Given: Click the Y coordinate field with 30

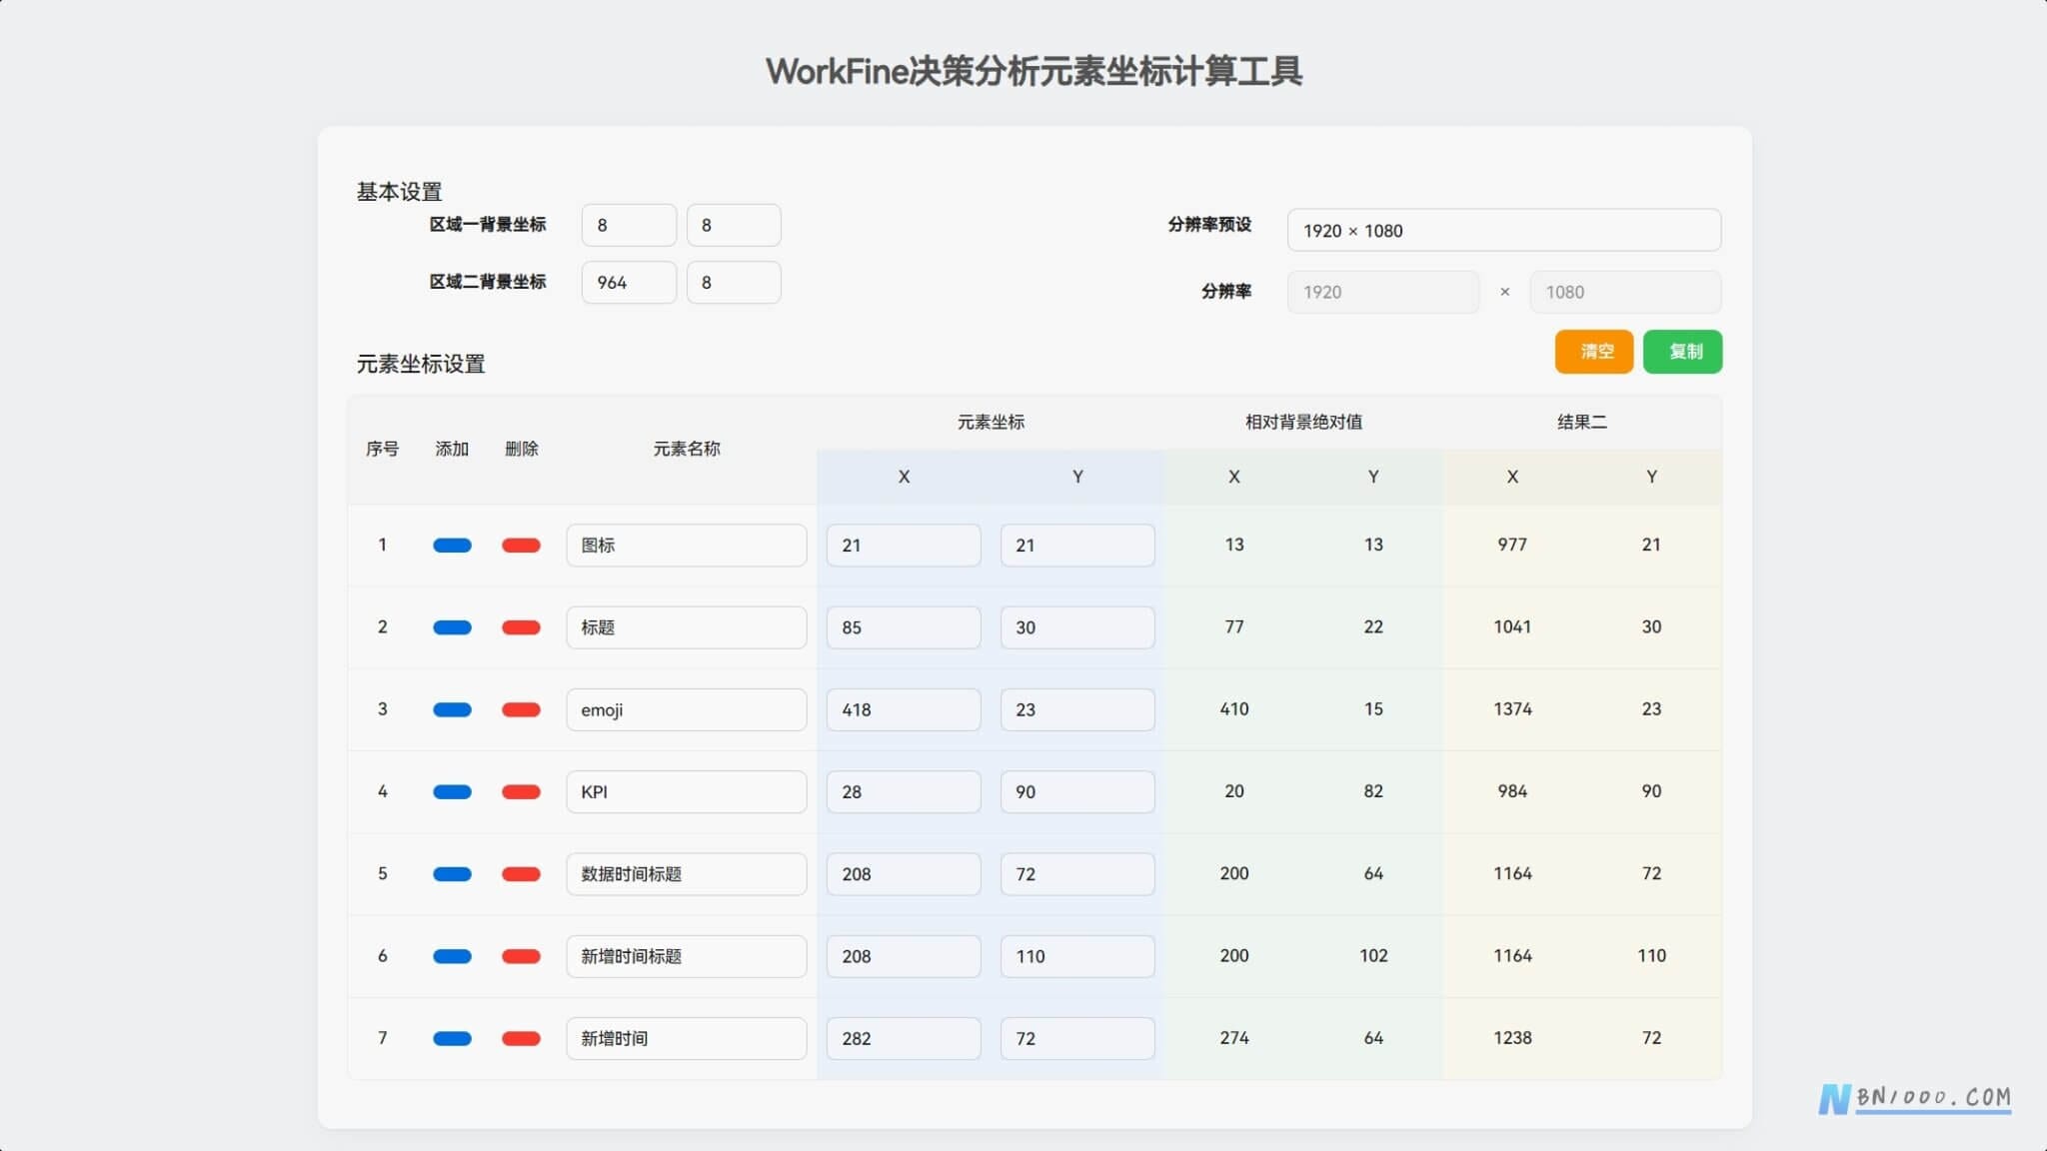Looking at the screenshot, I should [x=1077, y=627].
